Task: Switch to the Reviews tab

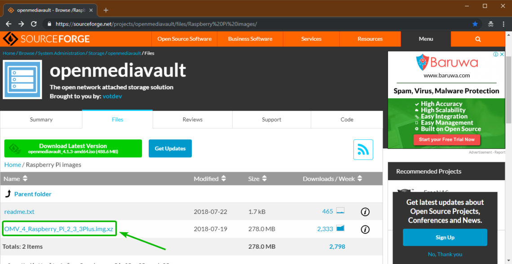Action: coord(192,120)
